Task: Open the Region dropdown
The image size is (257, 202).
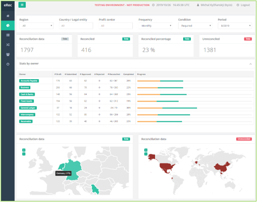Action: 36,26
